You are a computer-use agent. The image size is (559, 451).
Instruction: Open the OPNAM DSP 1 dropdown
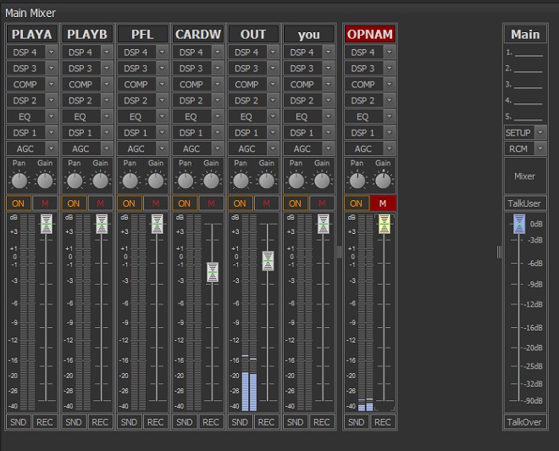click(x=390, y=132)
